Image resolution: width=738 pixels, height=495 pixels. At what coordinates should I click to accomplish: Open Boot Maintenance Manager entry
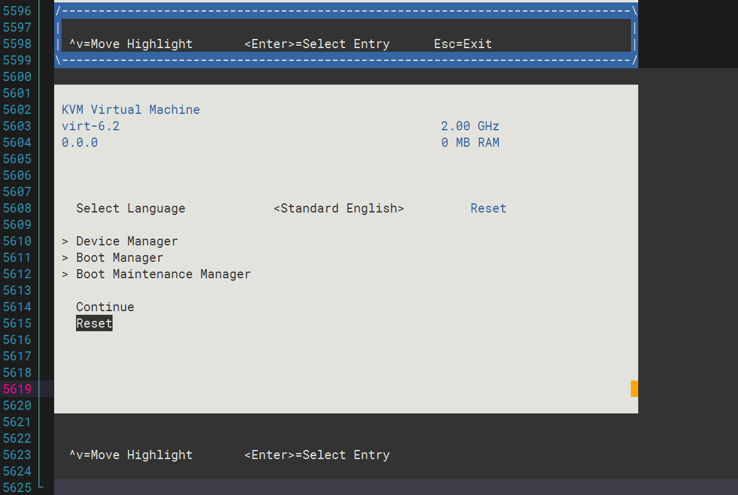[163, 274]
